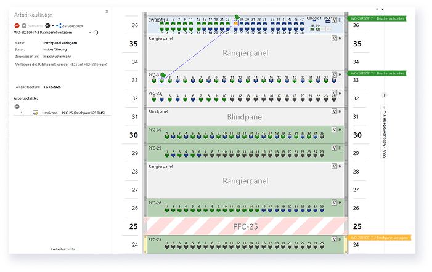Click the refresh icon beside the work order

tap(96, 33)
